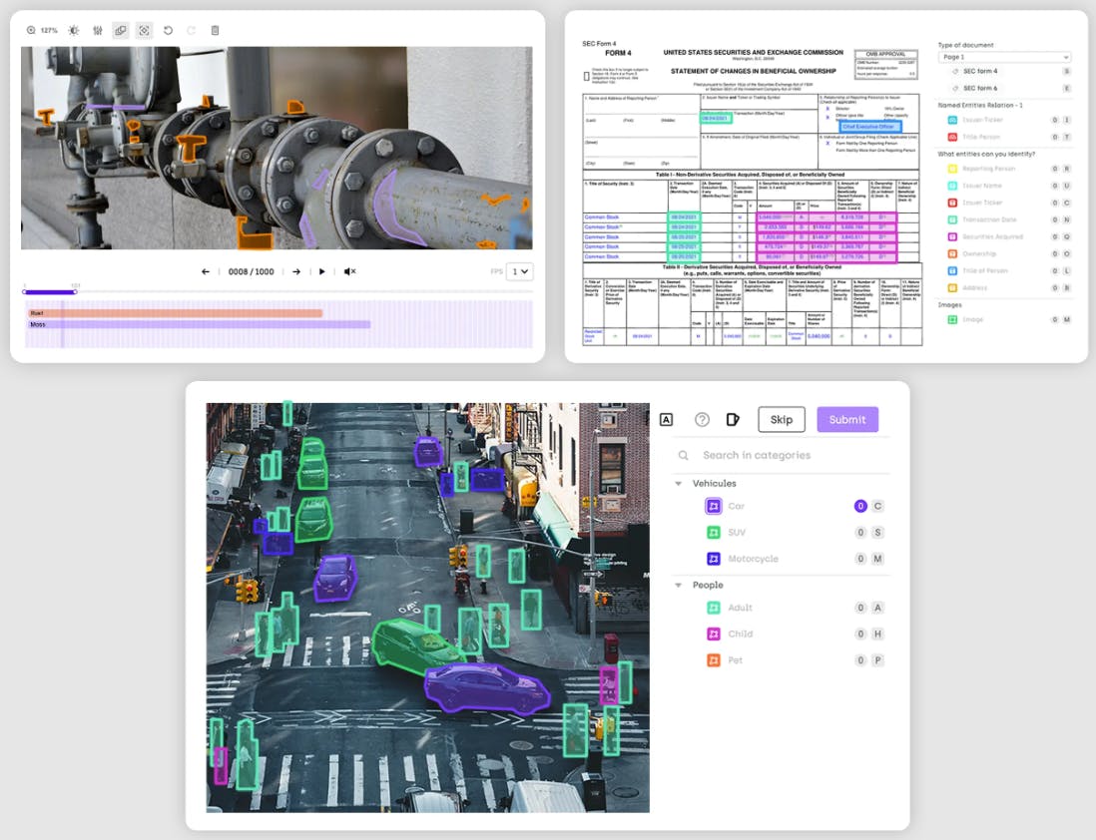This screenshot has width=1096, height=840.
Task: Play the video sequence
Action: coord(322,271)
